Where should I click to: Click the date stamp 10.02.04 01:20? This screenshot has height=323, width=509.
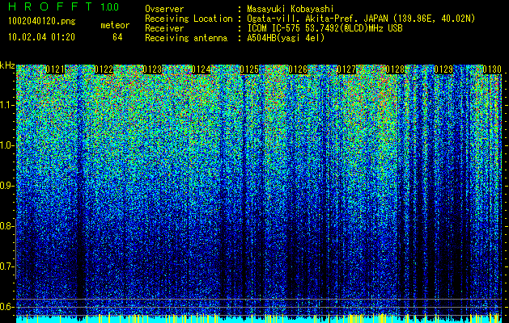(41, 37)
